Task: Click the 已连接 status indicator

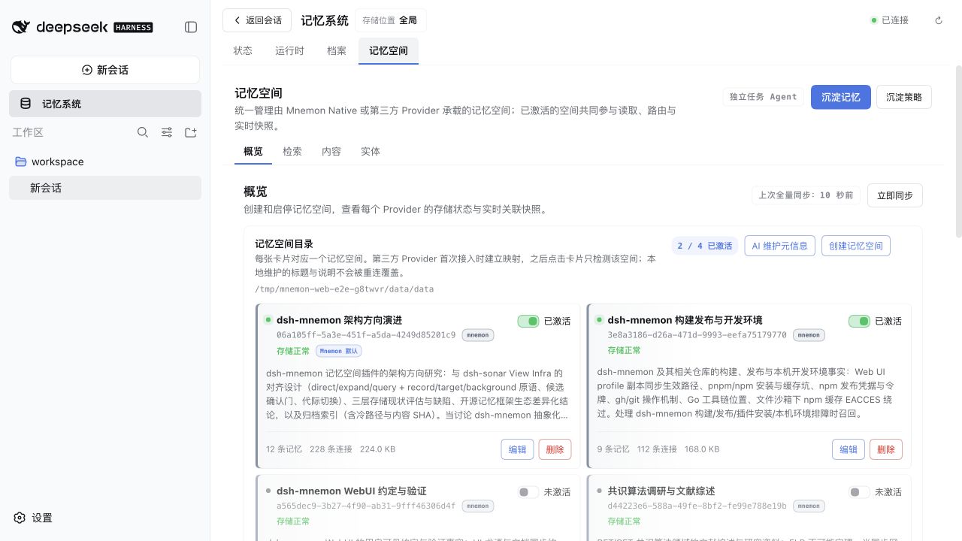Action: 890,20
